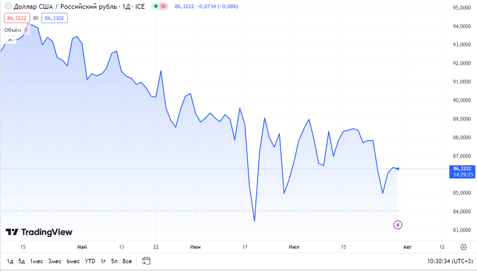Click the green market status dot
The width and height of the screenshot is (477, 272).
(x=156, y=6)
